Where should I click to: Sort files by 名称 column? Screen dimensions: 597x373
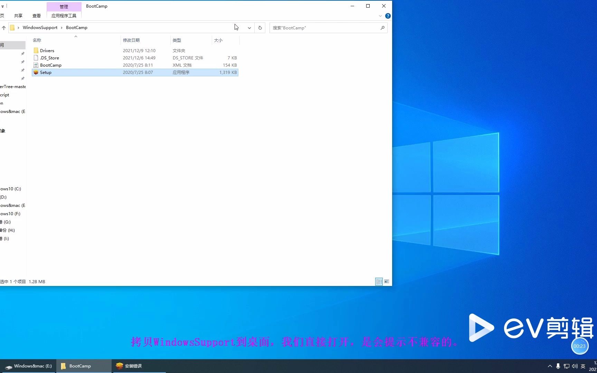pyautogui.click(x=37, y=40)
